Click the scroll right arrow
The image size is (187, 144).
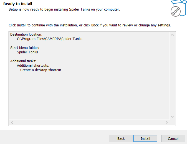coord(166,122)
